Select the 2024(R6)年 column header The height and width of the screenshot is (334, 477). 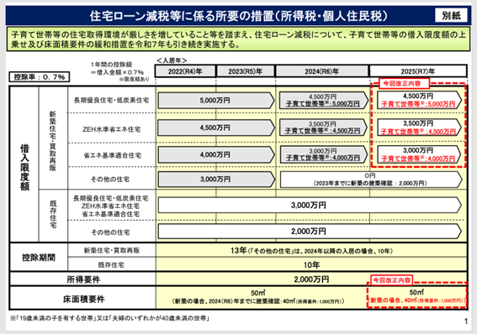click(322, 71)
